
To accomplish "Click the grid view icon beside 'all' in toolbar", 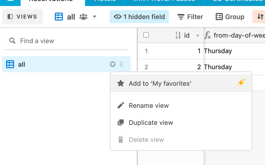I will pyautogui.click(x=59, y=17).
